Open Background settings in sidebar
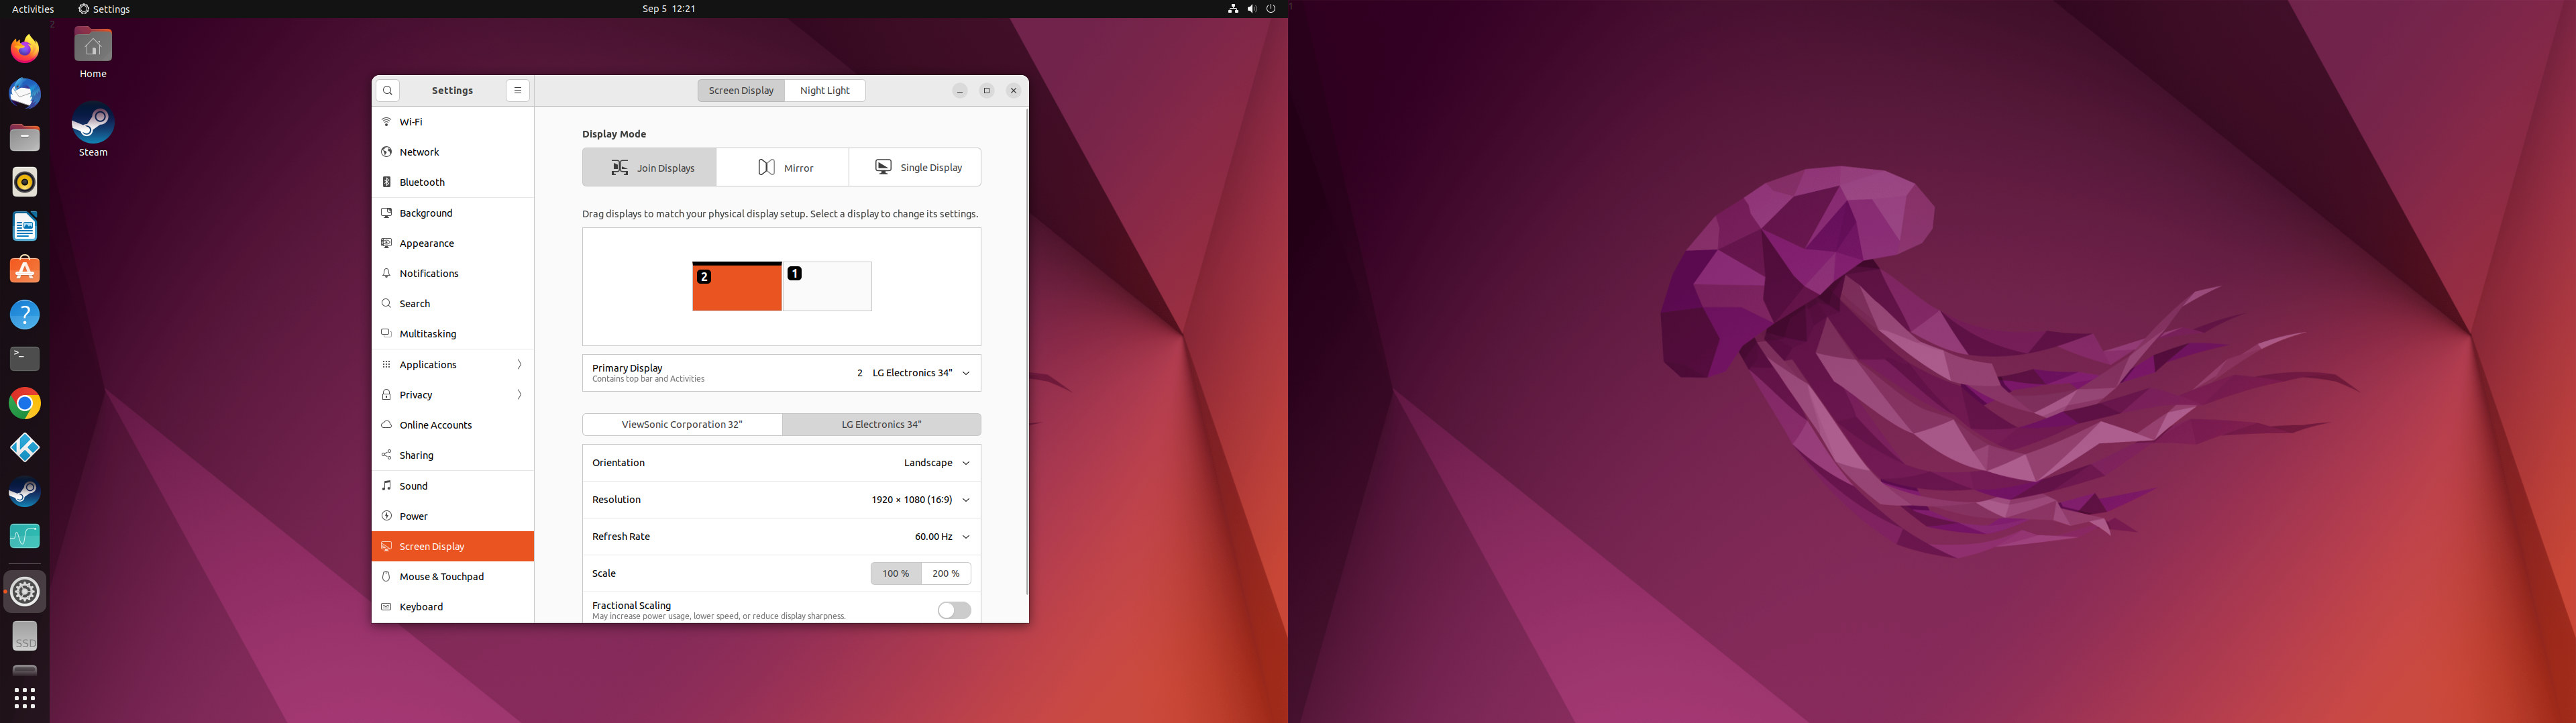The height and width of the screenshot is (723, 2576). (x=453, y=213)
